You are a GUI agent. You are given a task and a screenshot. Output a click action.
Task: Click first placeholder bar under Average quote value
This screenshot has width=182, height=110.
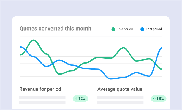tap(120, 97)
